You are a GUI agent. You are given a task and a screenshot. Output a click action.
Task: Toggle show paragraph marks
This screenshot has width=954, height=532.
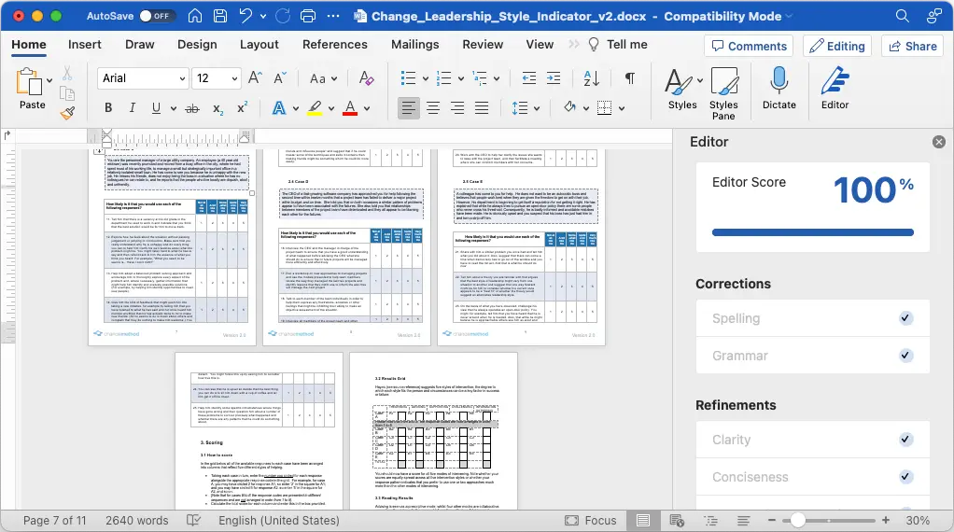pyautogui.click(x=630, y=77)
